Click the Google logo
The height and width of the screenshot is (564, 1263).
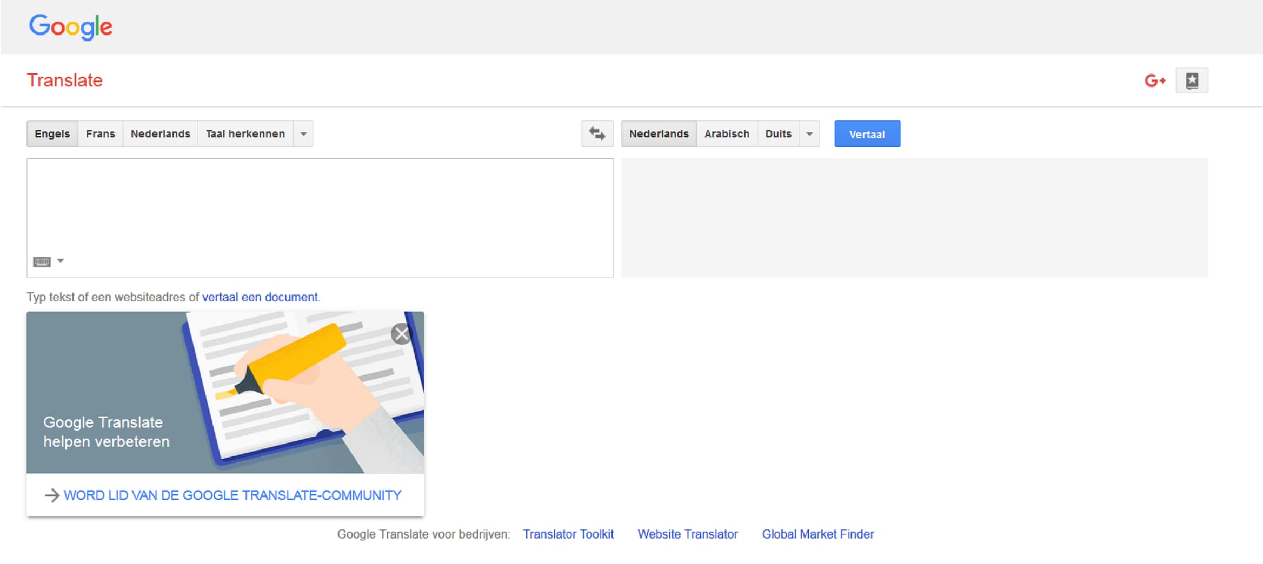coord(71,27)
